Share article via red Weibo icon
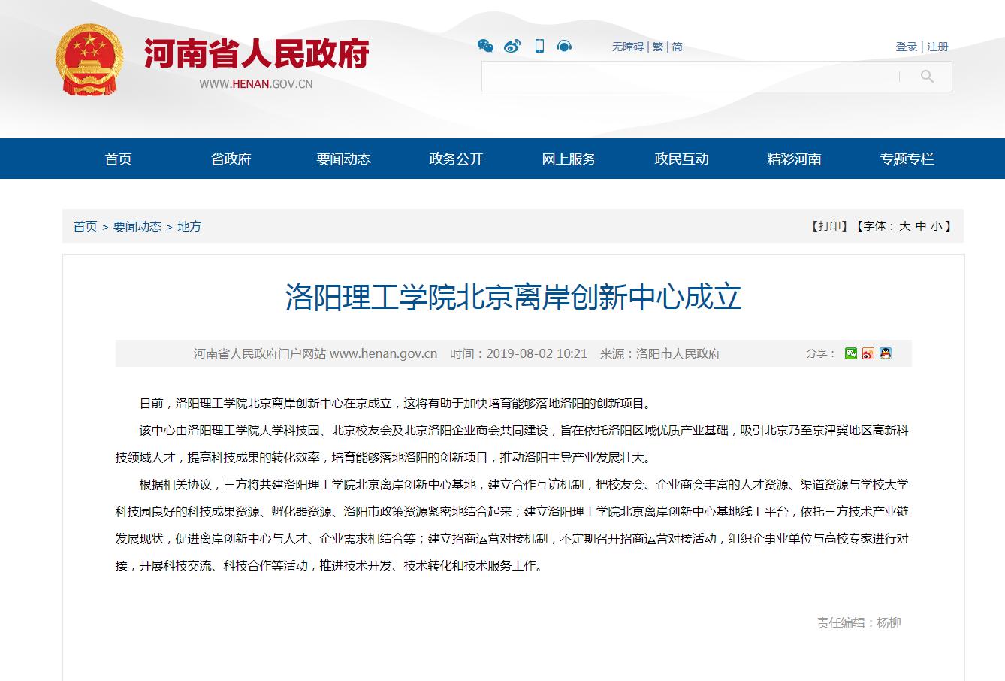Image resolution: width=1005 pixels, height=681 pixels. [x=868, y=353]
